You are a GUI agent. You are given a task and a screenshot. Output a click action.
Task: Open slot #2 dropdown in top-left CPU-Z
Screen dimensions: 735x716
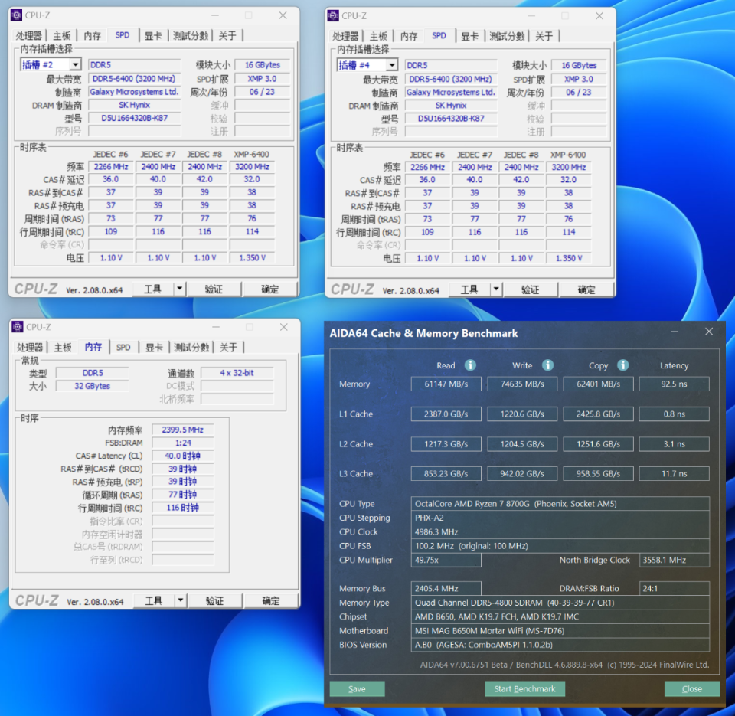(x=75, y=64)
